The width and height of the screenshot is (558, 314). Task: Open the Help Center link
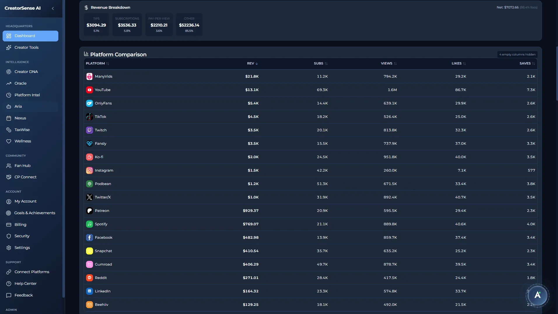coord(25,283)
